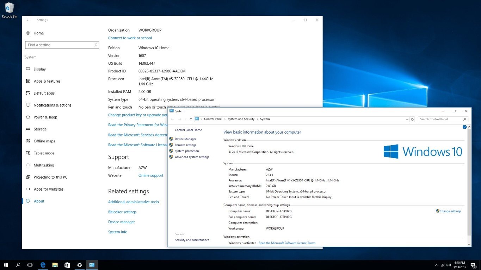Switch to System window on taskbar
481x270 pixels.
pos(92,265)
